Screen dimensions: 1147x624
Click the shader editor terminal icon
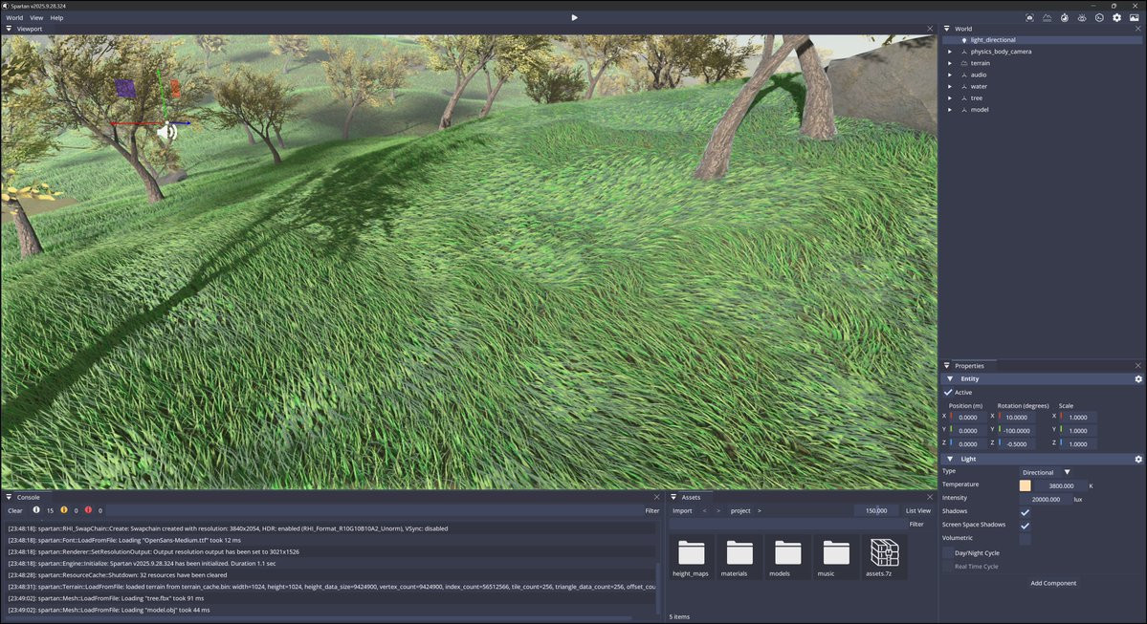pos(1099,17)
